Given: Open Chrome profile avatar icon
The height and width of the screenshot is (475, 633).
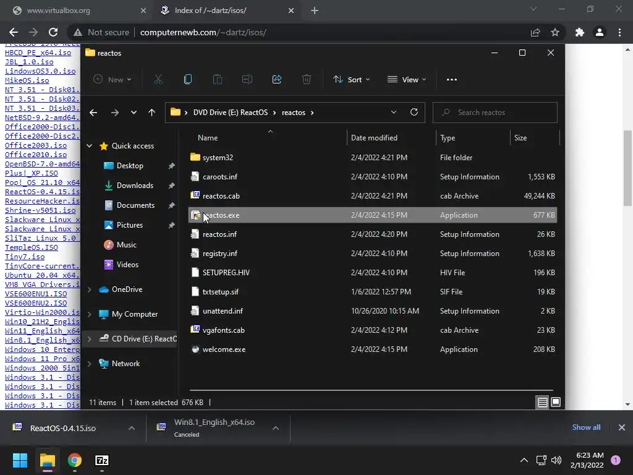Looking at the screenshot, I should coord(600,32).
